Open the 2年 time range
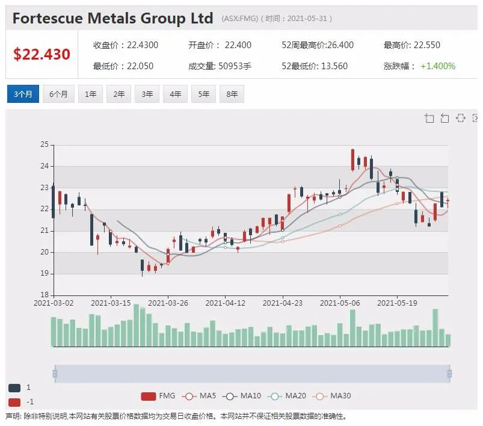The height and width of the screenshot is (426, 483). (x=118, y=94)
